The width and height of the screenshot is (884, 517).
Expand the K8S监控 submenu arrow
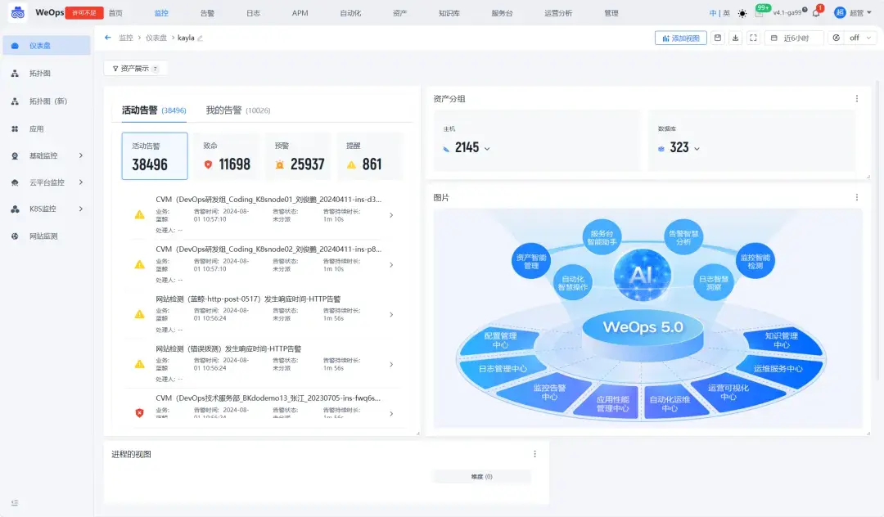[x=80, y=209]
